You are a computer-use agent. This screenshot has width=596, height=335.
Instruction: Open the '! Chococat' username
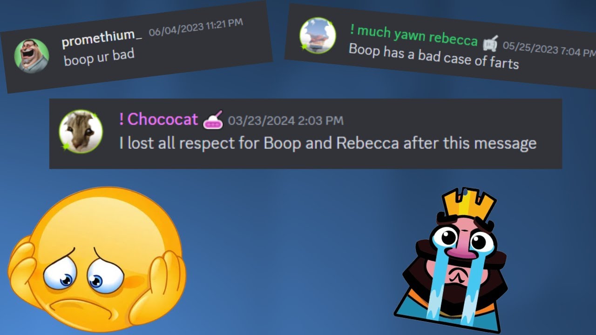pyautogui.click(x=159, y=120)
